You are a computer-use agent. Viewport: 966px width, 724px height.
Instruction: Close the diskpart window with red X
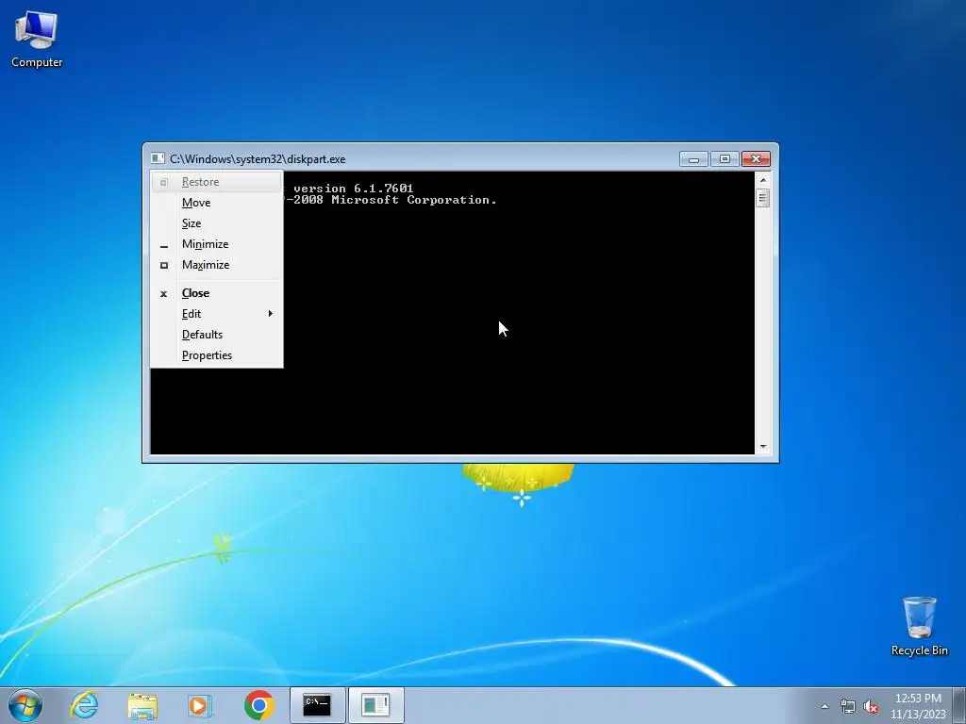tap(756, 158)
